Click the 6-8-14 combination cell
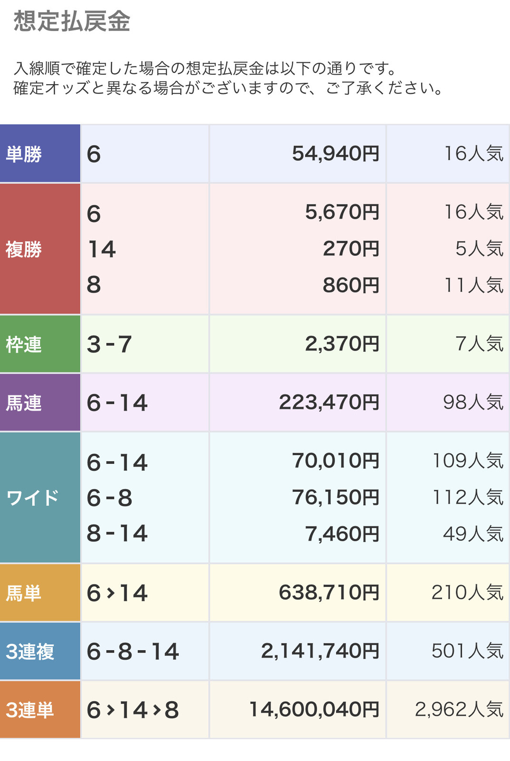This screenshot has width=510, height=761. coord(133,652)
